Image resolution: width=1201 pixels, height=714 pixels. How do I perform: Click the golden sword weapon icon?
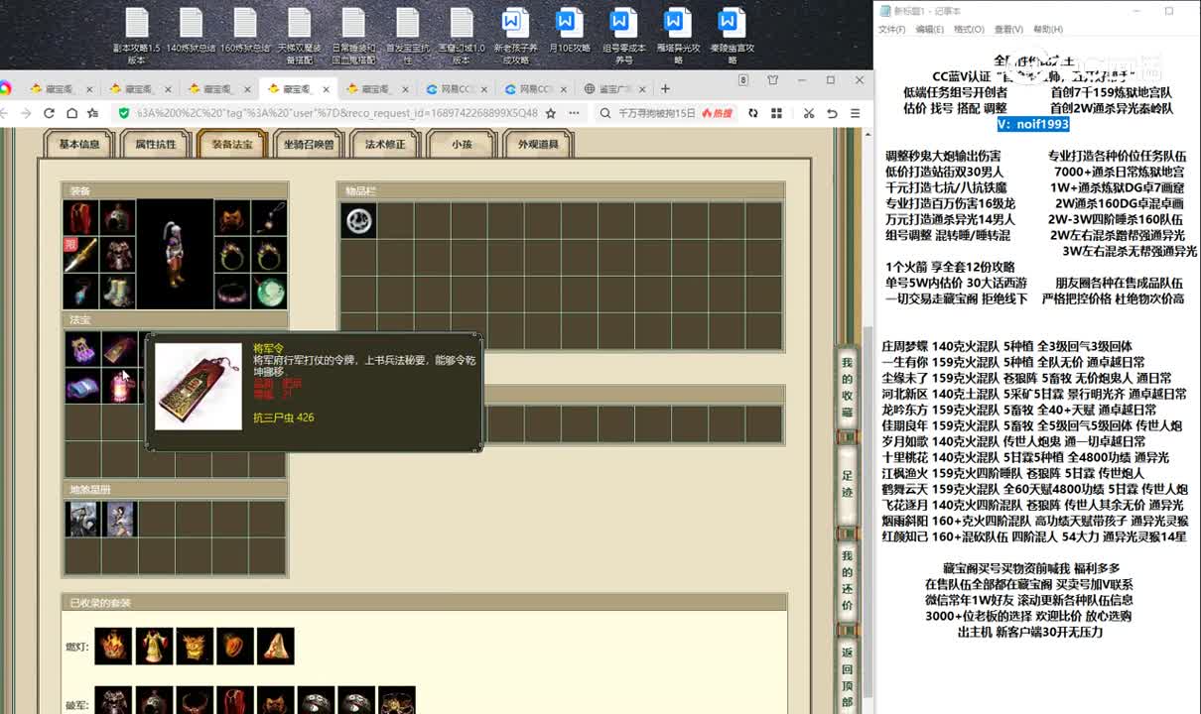point(81,254)
